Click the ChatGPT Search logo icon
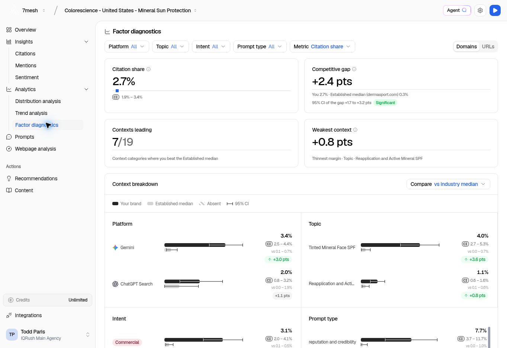The image size is (507, 348). coord(115,284)
